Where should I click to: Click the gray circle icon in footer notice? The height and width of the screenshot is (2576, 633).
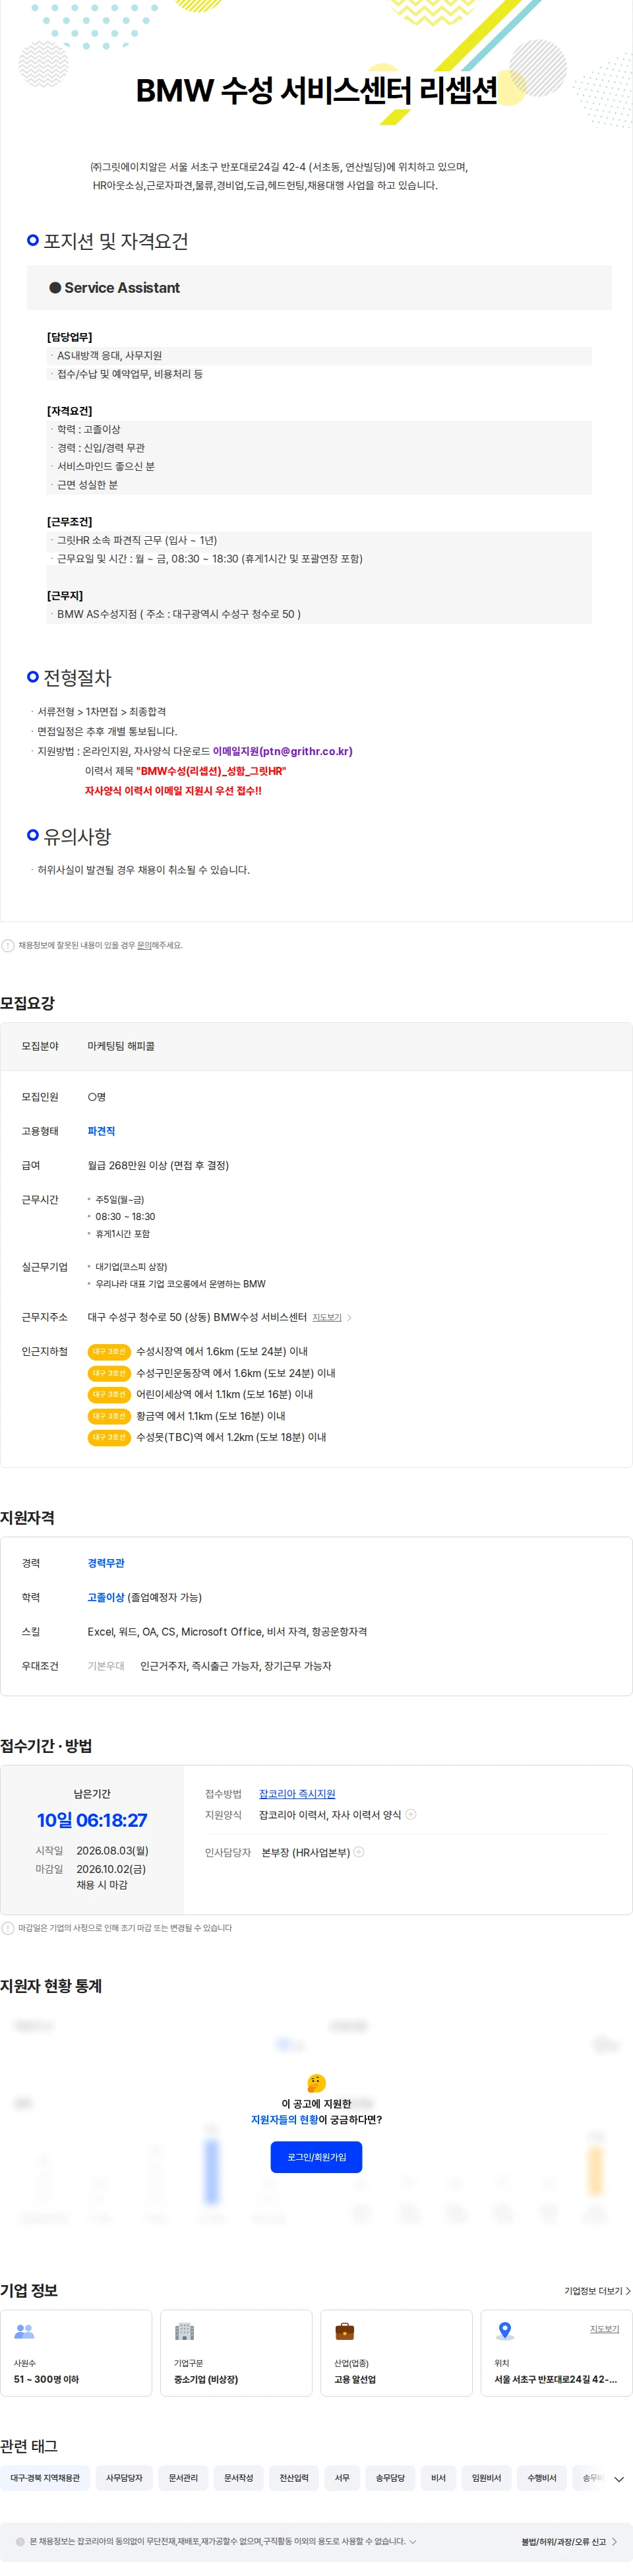(20, 2541)
